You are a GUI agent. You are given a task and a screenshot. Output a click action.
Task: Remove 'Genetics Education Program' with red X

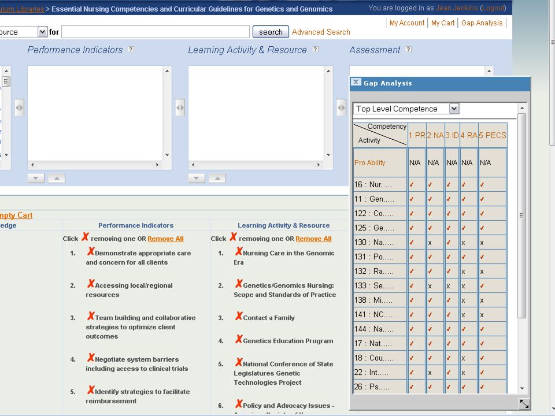[x=239, y=339]
